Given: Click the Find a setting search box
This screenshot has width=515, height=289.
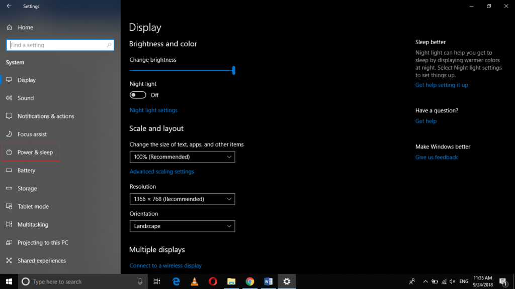Looking at the screenshot, I should 60,45.
